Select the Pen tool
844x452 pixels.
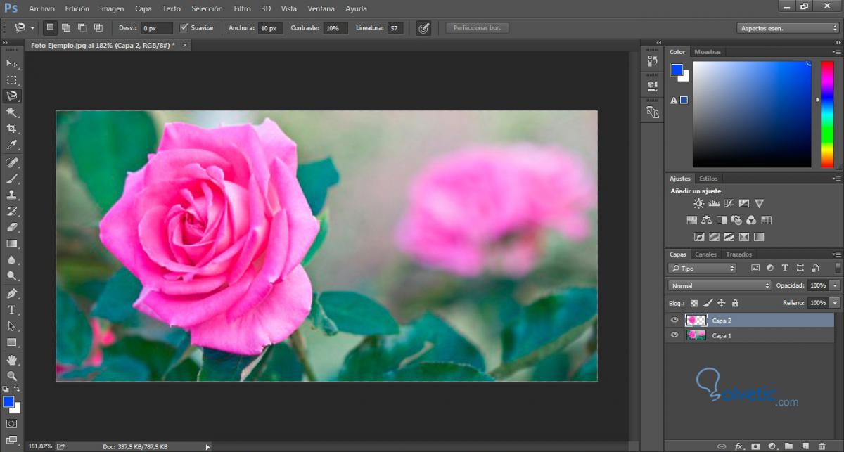click(12, 293)
